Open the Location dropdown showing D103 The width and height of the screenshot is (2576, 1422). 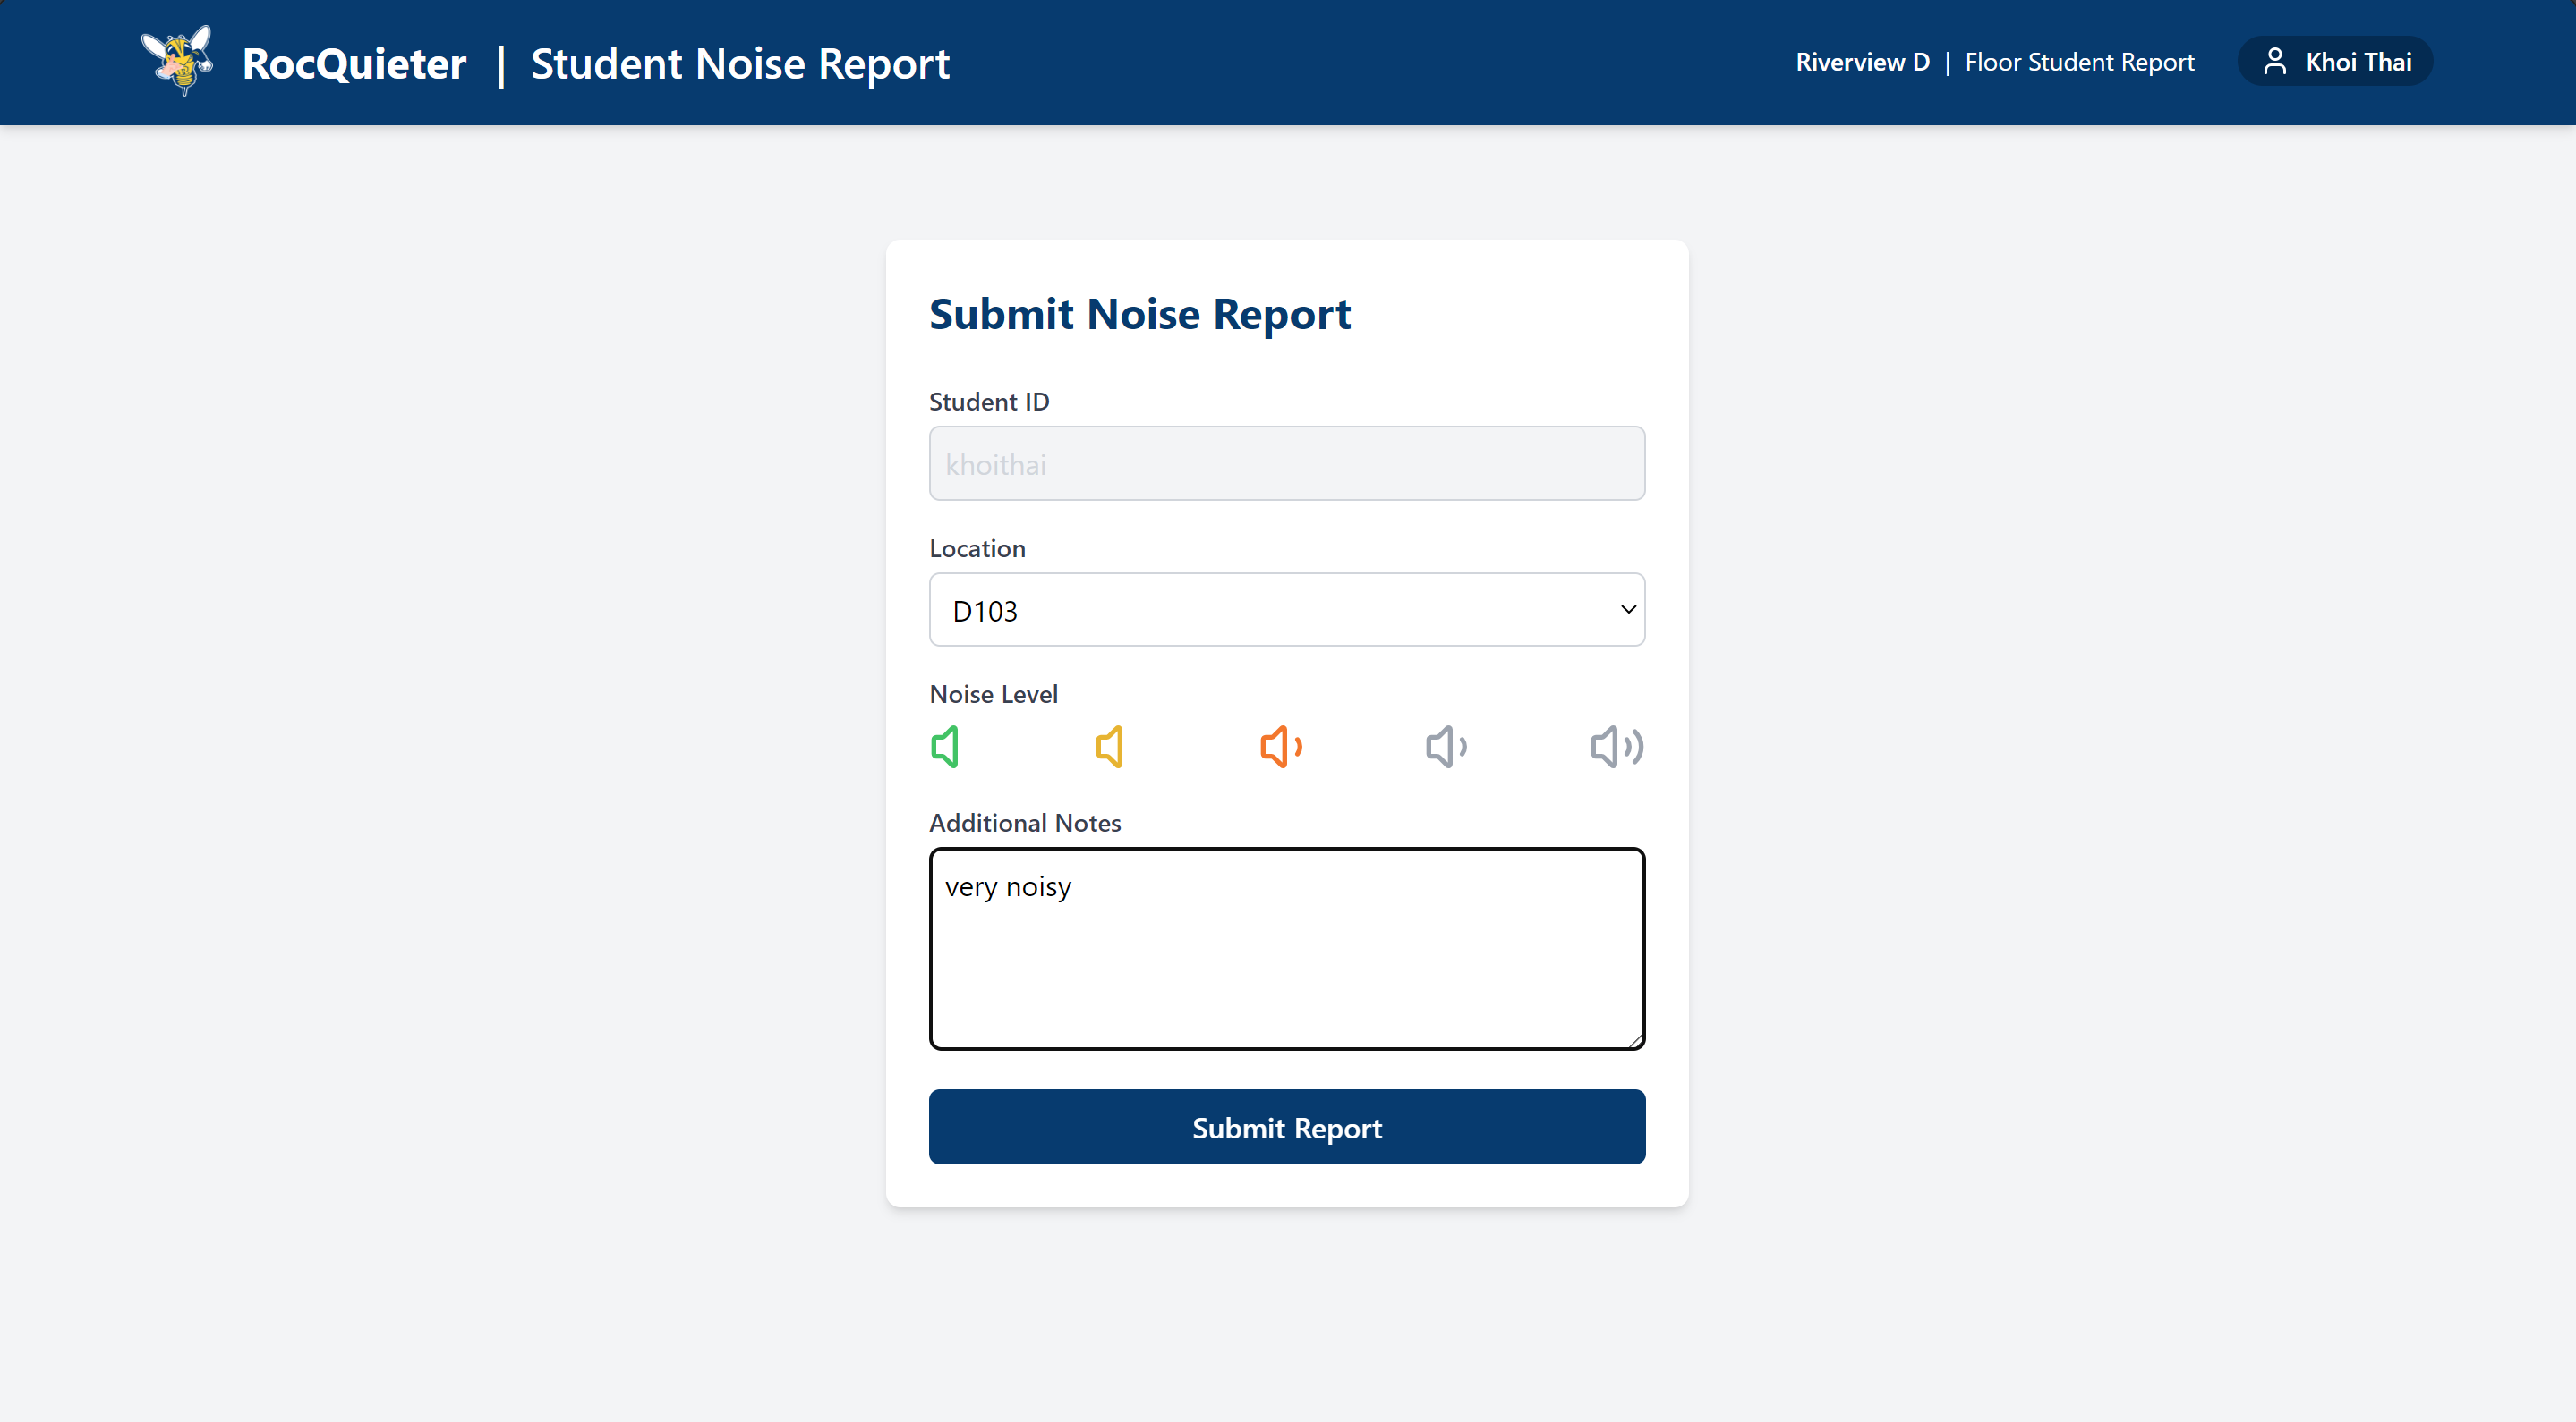point(1286,610)
